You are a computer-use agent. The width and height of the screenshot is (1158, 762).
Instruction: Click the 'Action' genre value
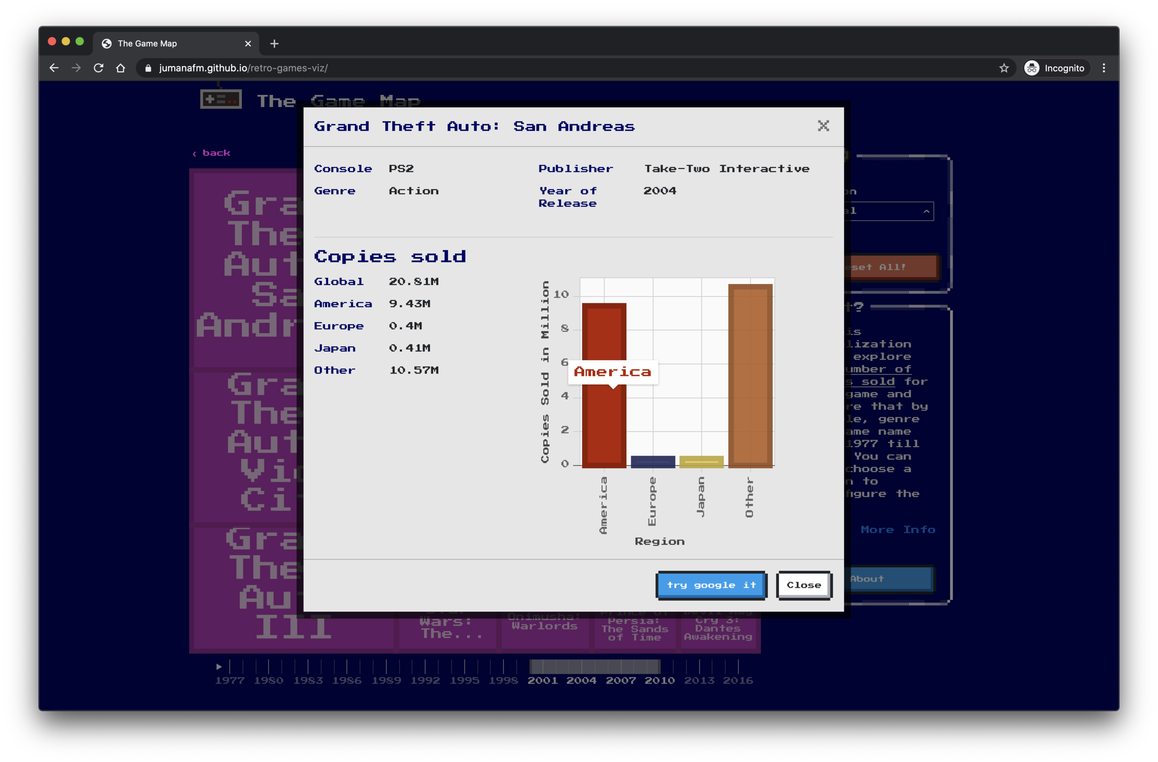pos(414,191)
